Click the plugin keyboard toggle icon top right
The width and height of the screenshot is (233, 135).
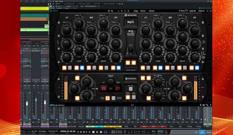[211, 11]
